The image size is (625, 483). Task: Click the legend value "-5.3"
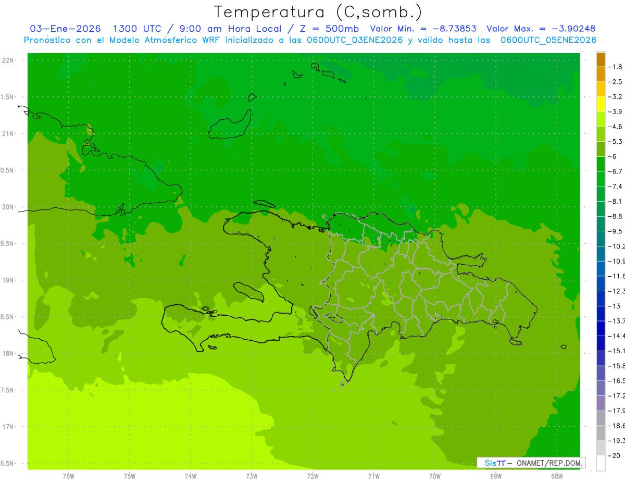tap(615, 142)
